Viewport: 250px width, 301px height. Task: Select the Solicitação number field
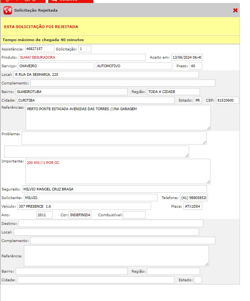click(x=85, y=49)
